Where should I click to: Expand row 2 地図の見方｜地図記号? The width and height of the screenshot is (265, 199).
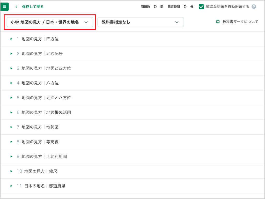11,54
